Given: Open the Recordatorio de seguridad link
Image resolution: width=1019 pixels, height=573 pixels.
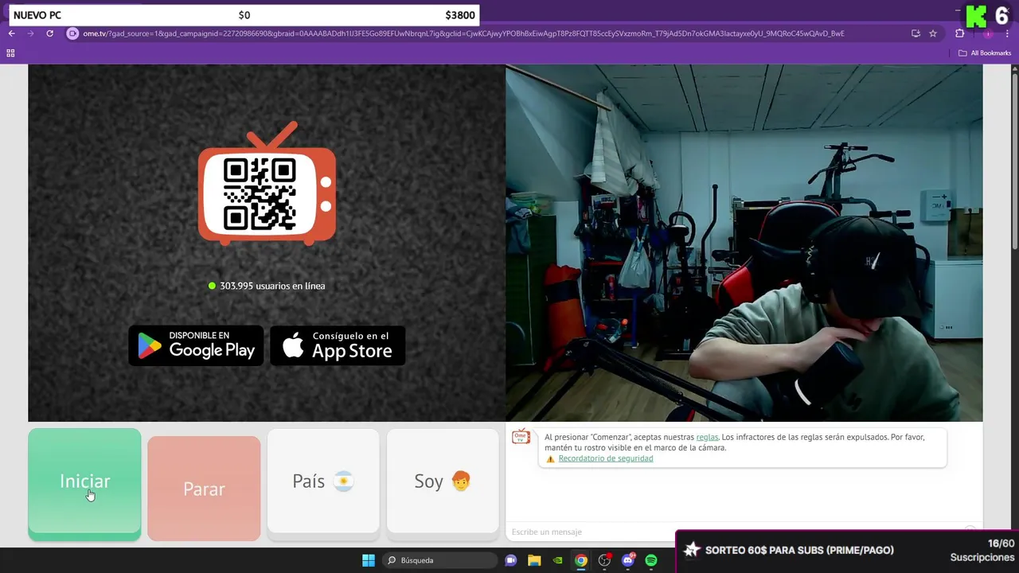Looking at the screenshot, I should tap(606, 458).
